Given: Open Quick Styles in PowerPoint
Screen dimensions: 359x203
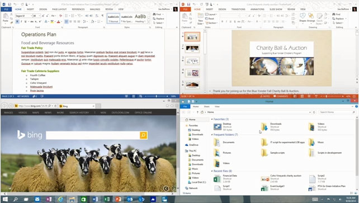Looking at the screenshot, I should point(319,19).
